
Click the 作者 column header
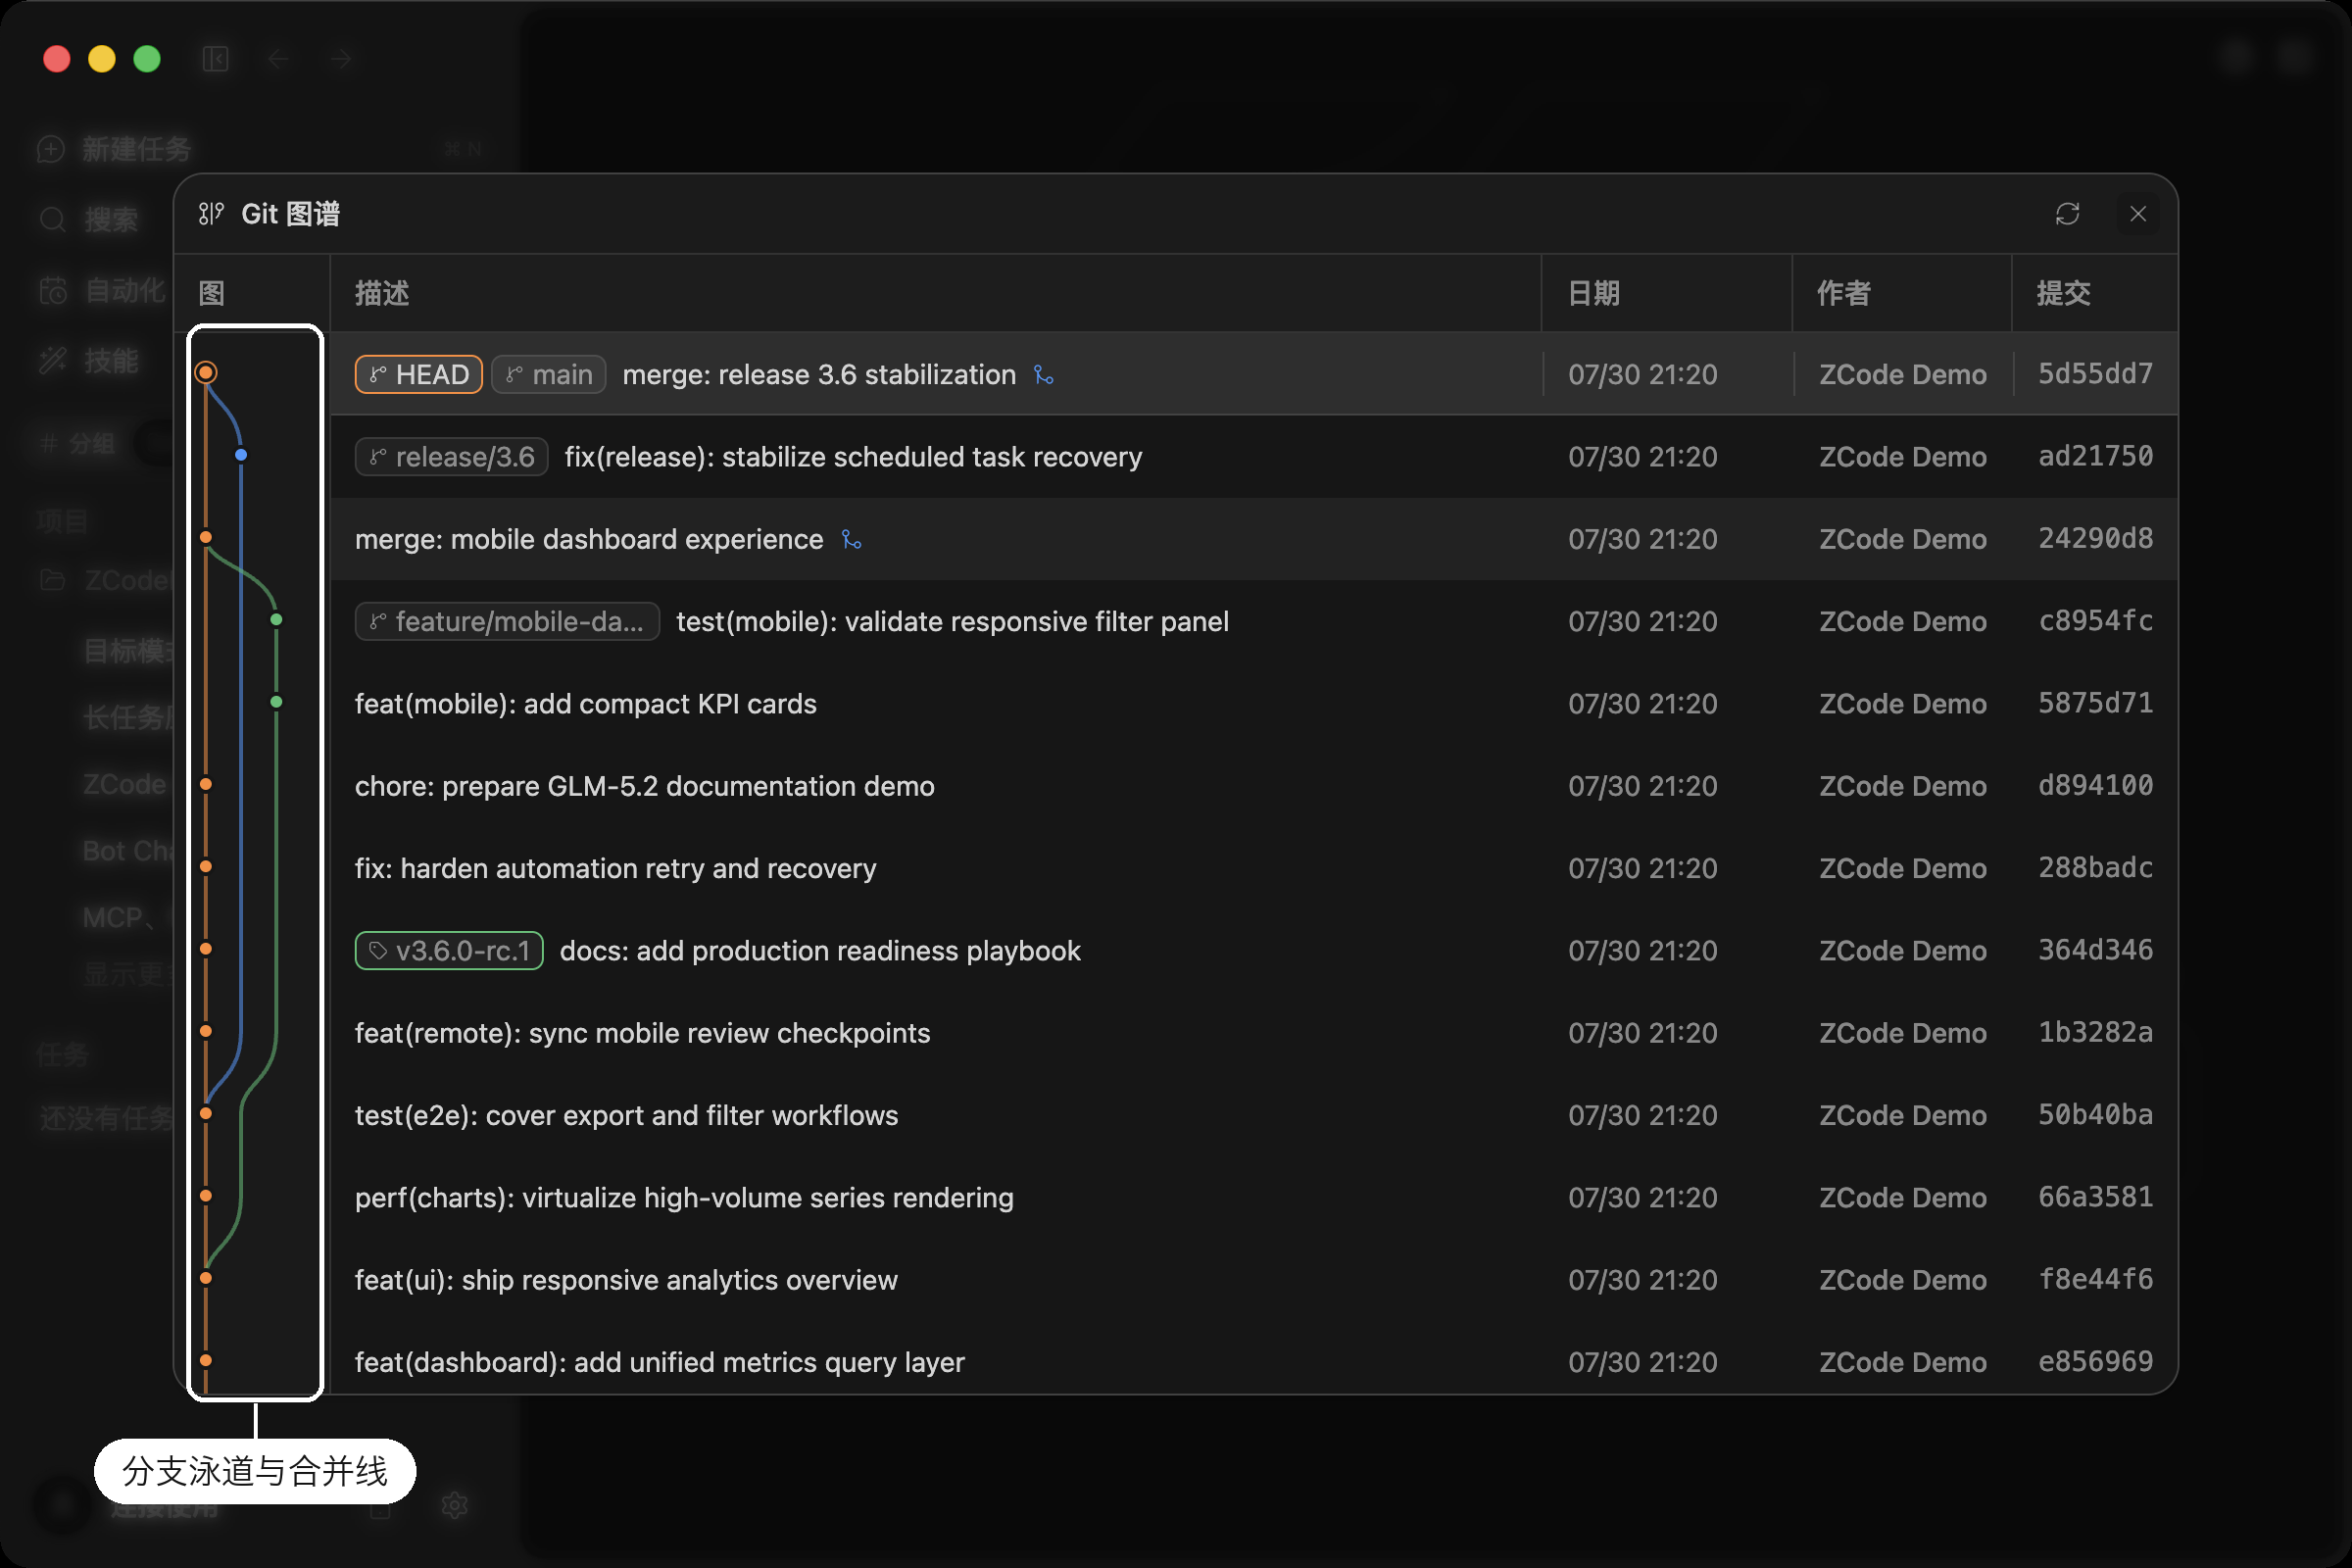(1844, 294)
